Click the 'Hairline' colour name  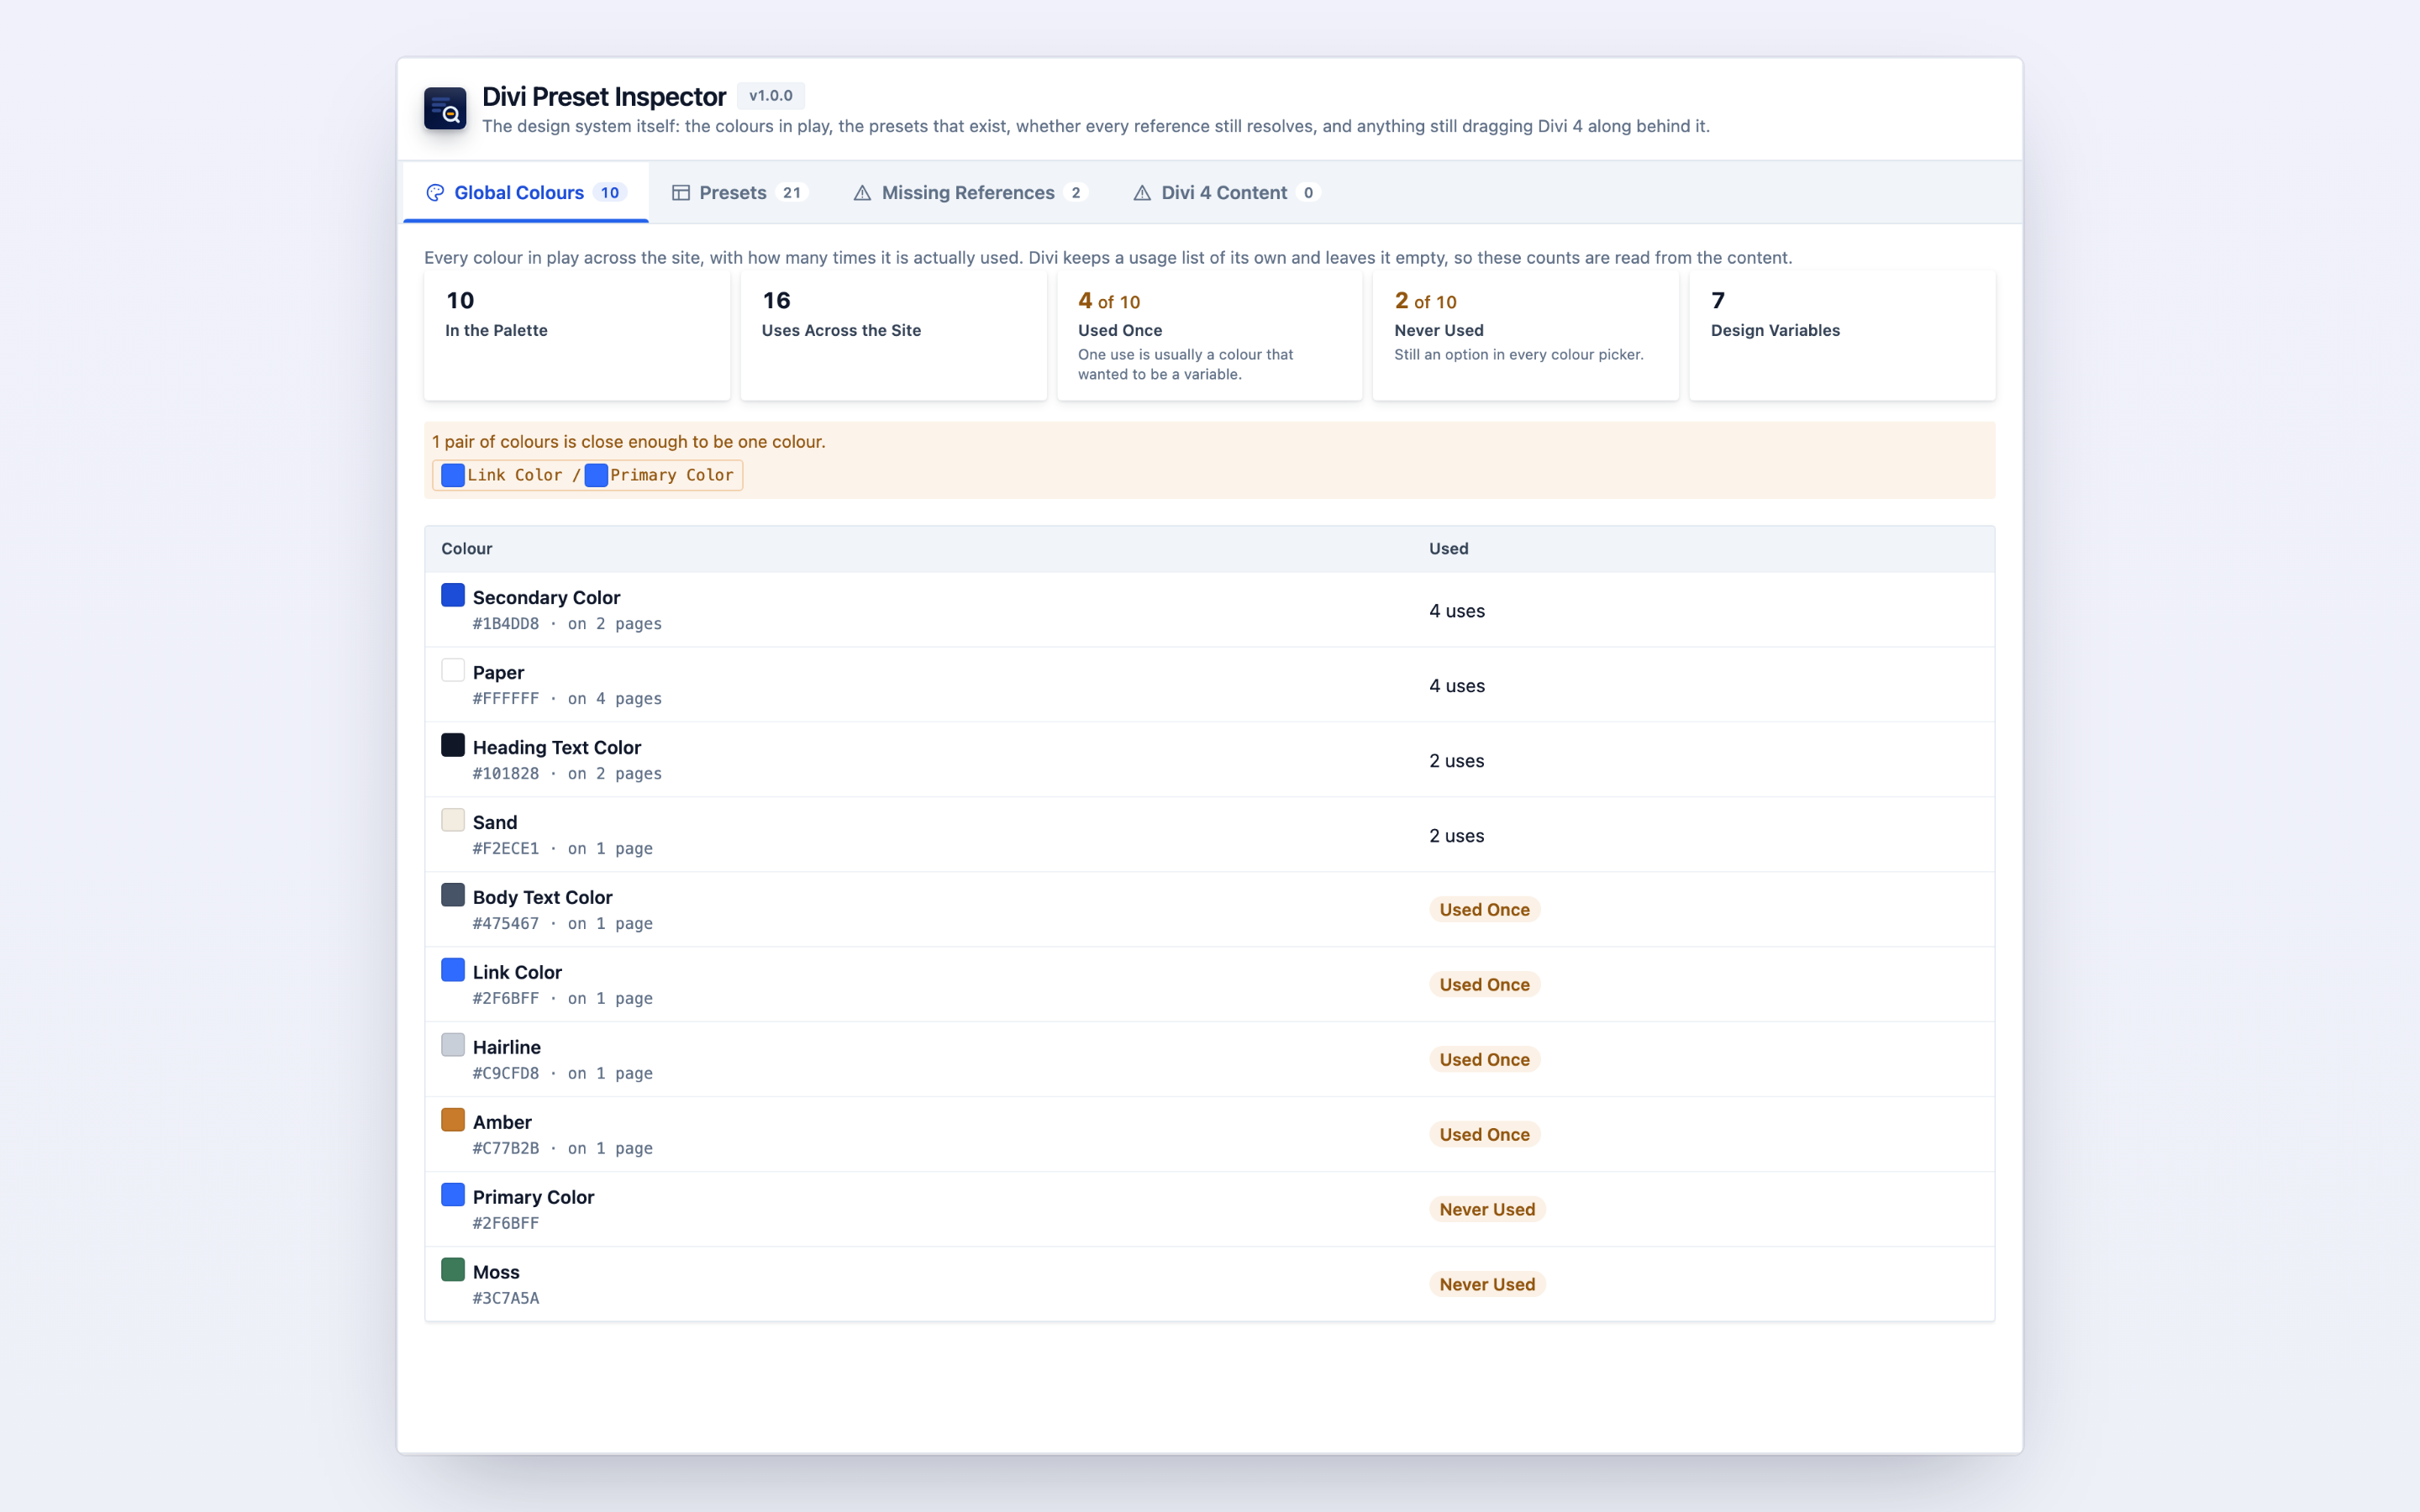tap(507, 1048)
